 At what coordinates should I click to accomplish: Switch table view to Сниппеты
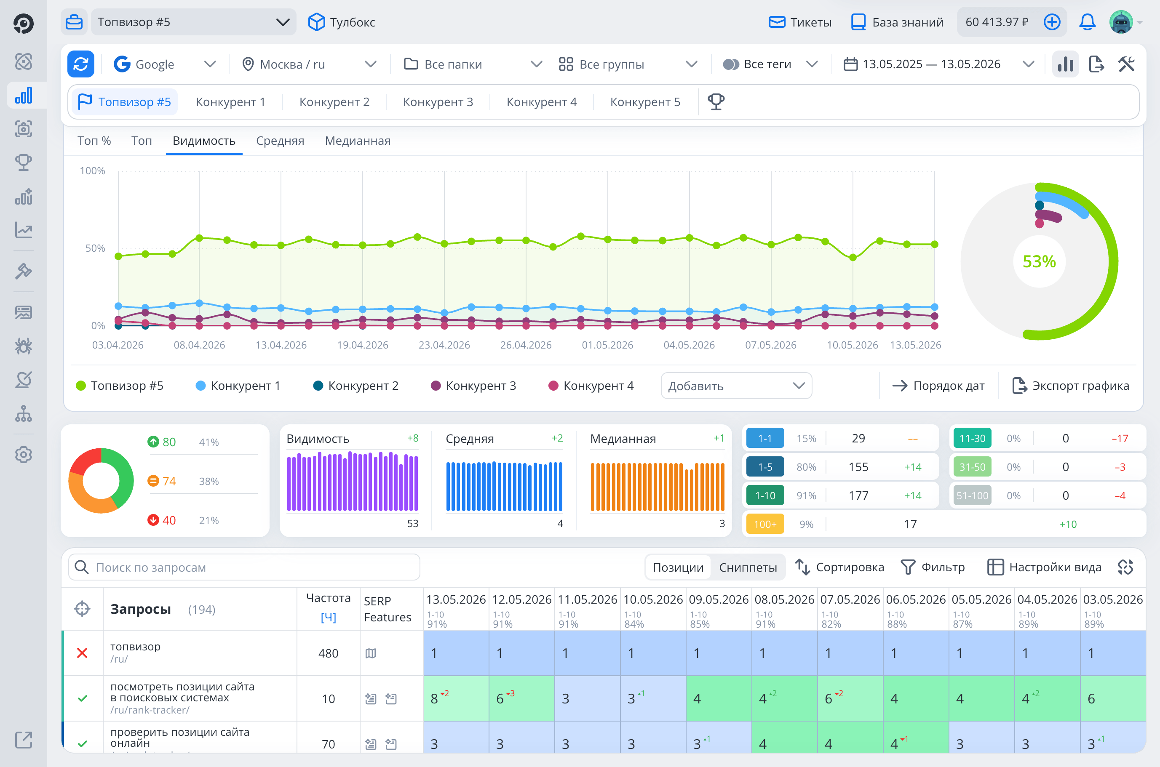pyautogui.click(x=748, y=567)
